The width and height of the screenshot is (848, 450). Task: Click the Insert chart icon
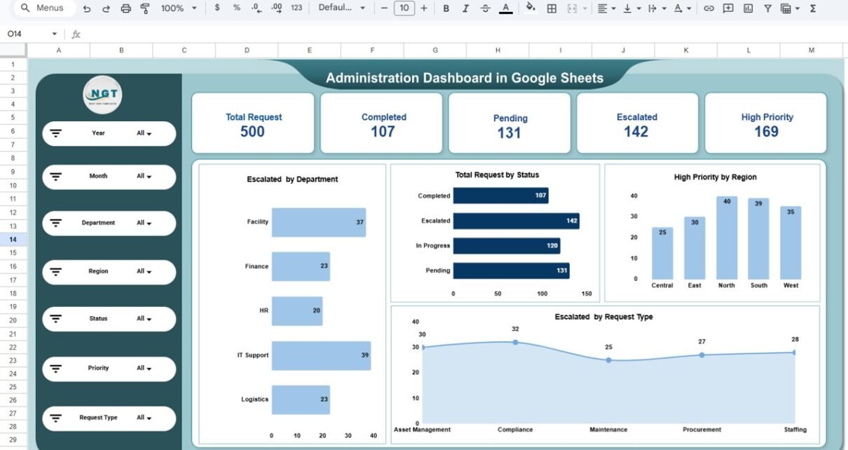(x=748, y=8)
